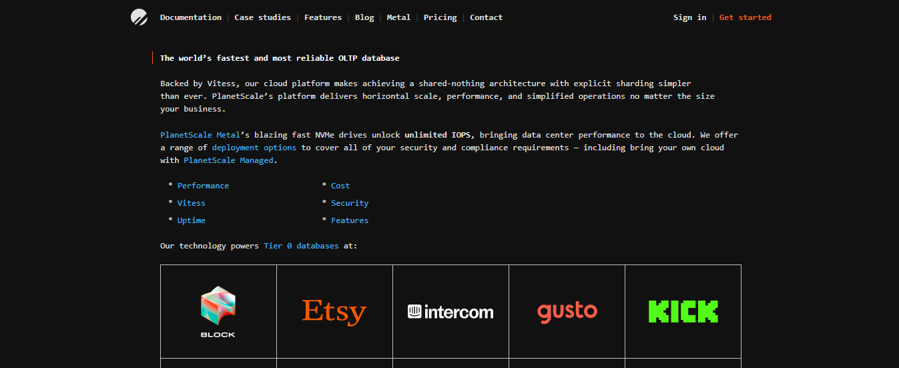Open the Features link in bullet list
The image size is (899, 368).
point(350,220)
